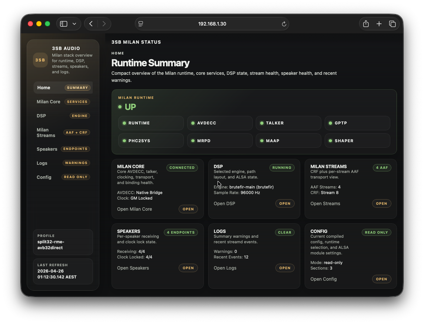Toggle the Safari sidebar icon
424x324 pixels.
pyautogui.click(x=64, y=23)
